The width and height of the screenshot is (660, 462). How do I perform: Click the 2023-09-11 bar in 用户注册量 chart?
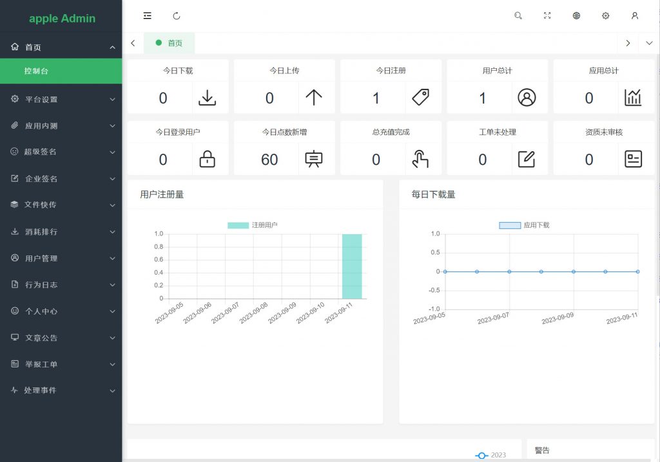[x=352, y=266]
